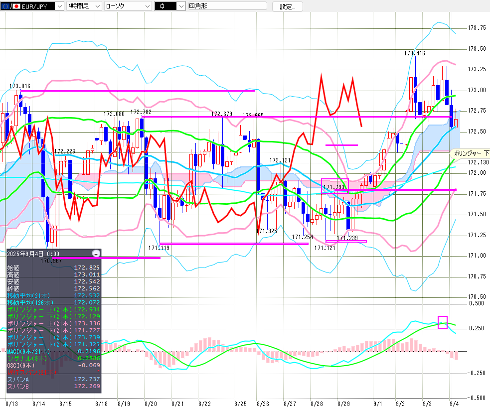The image size is (490, 408).
Task: Click the 173.75 price axis label
Action: click(477, 28)
